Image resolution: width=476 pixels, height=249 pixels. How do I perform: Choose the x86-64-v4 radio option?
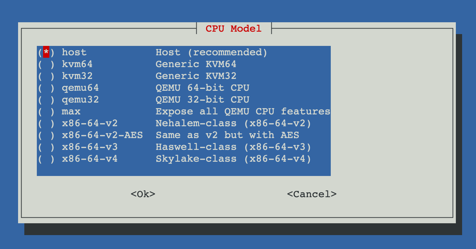pos(46,159)
